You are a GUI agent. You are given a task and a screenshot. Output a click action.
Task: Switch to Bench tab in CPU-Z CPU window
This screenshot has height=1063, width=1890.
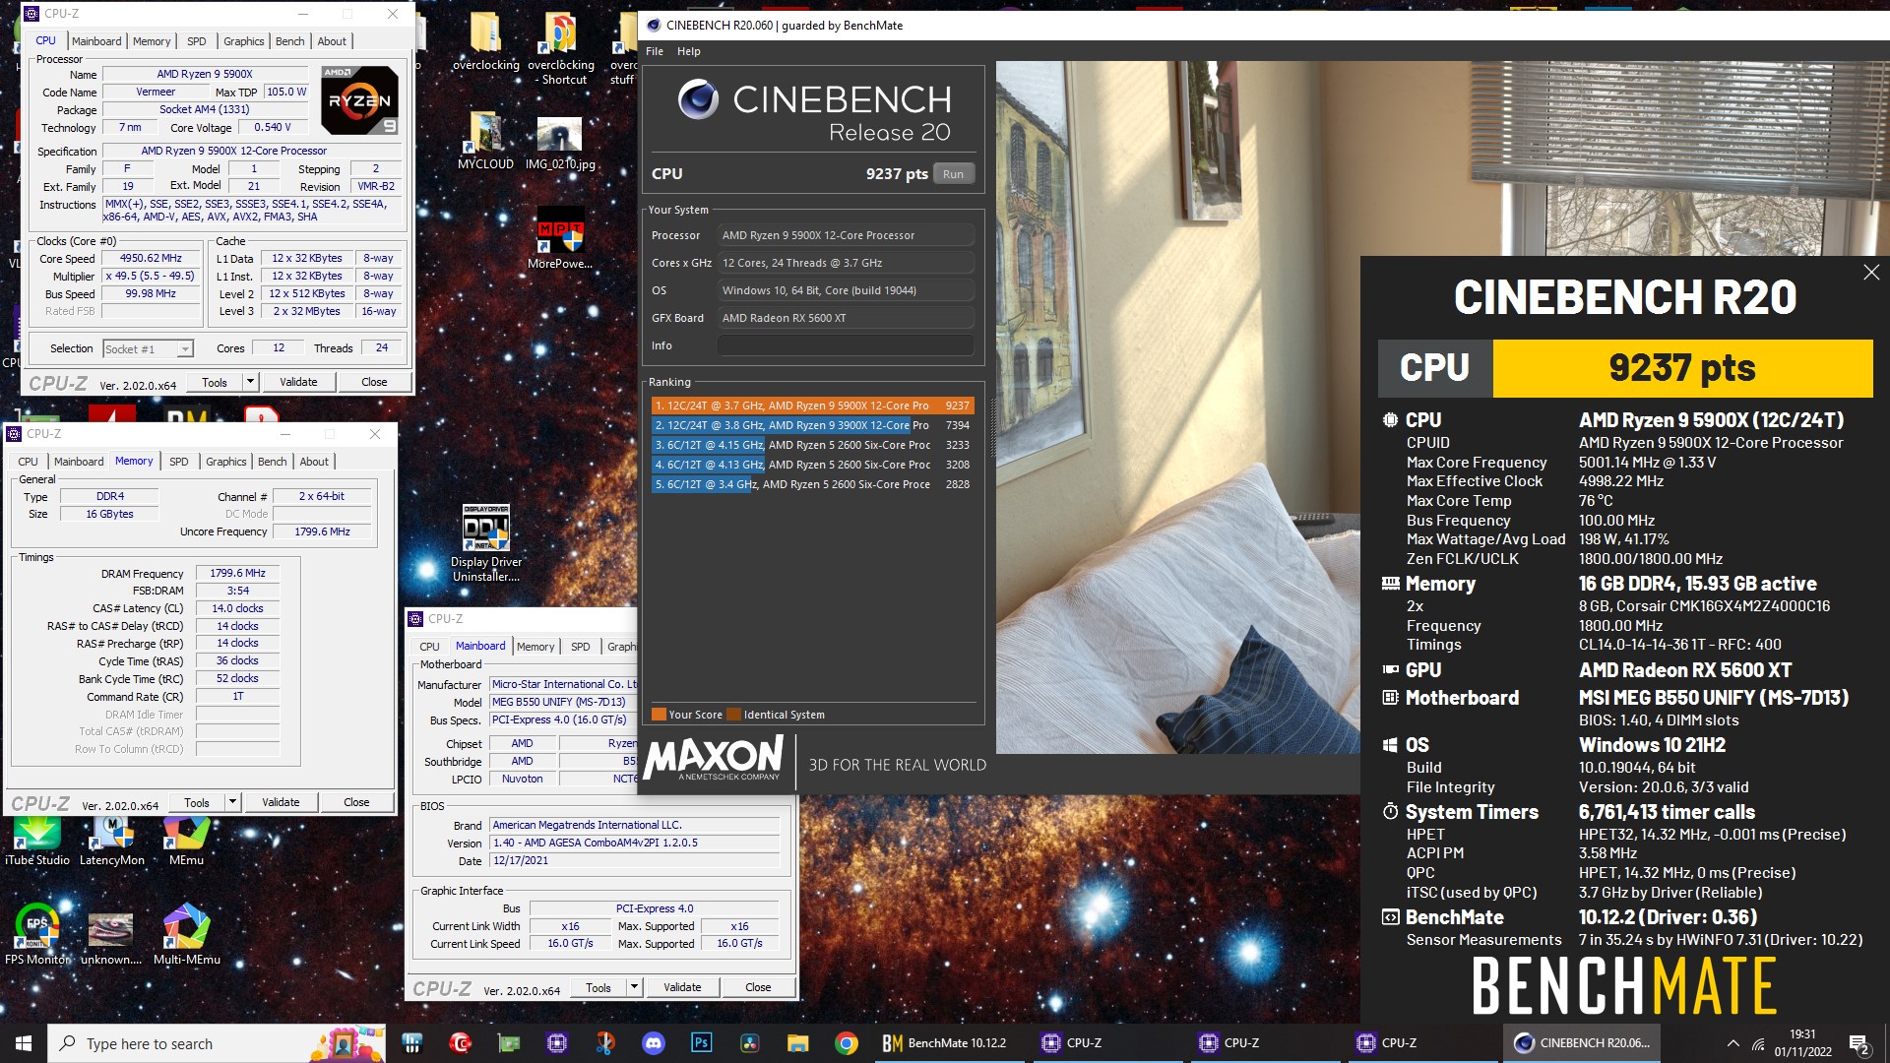click(x=289, y=41)
